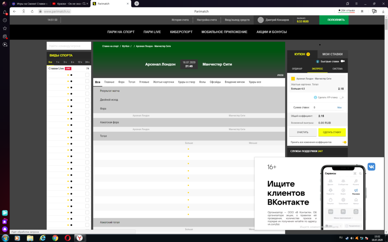Click the VIP-ставку info icon
The width and height of the screenshot is (388, 242).
(315, 97)
